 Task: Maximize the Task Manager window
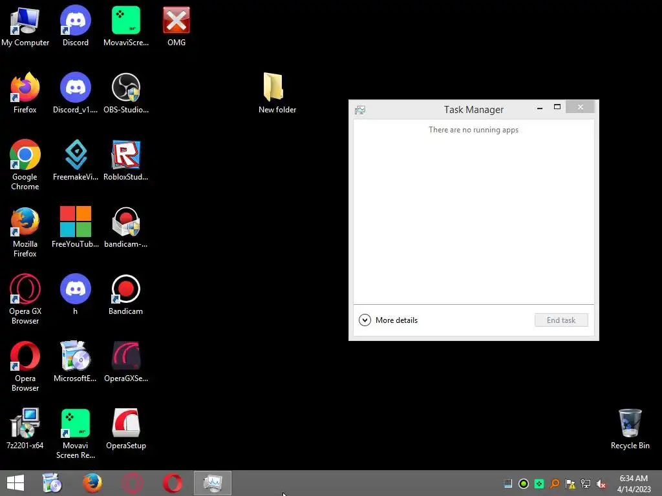557,107
